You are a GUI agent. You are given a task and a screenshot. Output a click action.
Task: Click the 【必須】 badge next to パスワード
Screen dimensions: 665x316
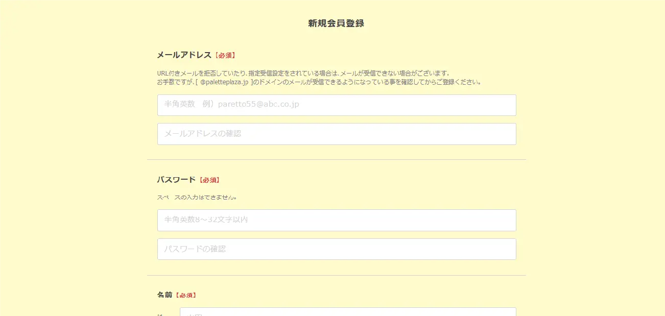point(209,180)
